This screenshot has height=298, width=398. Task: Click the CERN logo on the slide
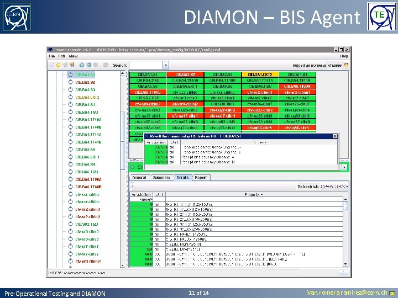(x=17, y=17)
